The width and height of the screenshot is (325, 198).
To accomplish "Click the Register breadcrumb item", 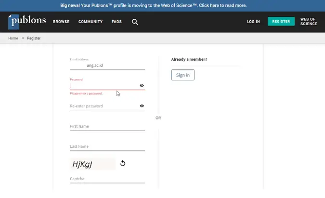I will coord(34,38).
